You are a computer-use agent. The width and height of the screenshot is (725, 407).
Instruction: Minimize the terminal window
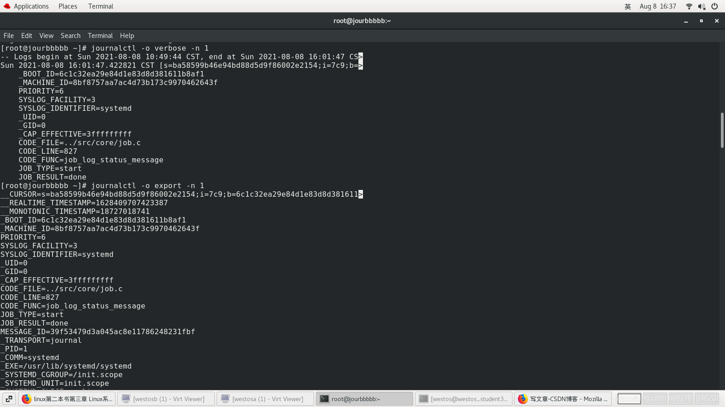tap(686, 21)
